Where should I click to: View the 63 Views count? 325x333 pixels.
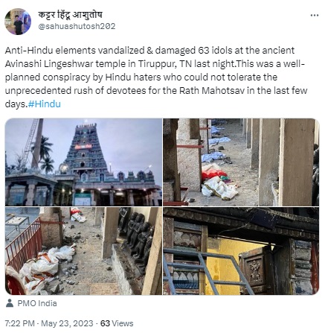(117, 323)
